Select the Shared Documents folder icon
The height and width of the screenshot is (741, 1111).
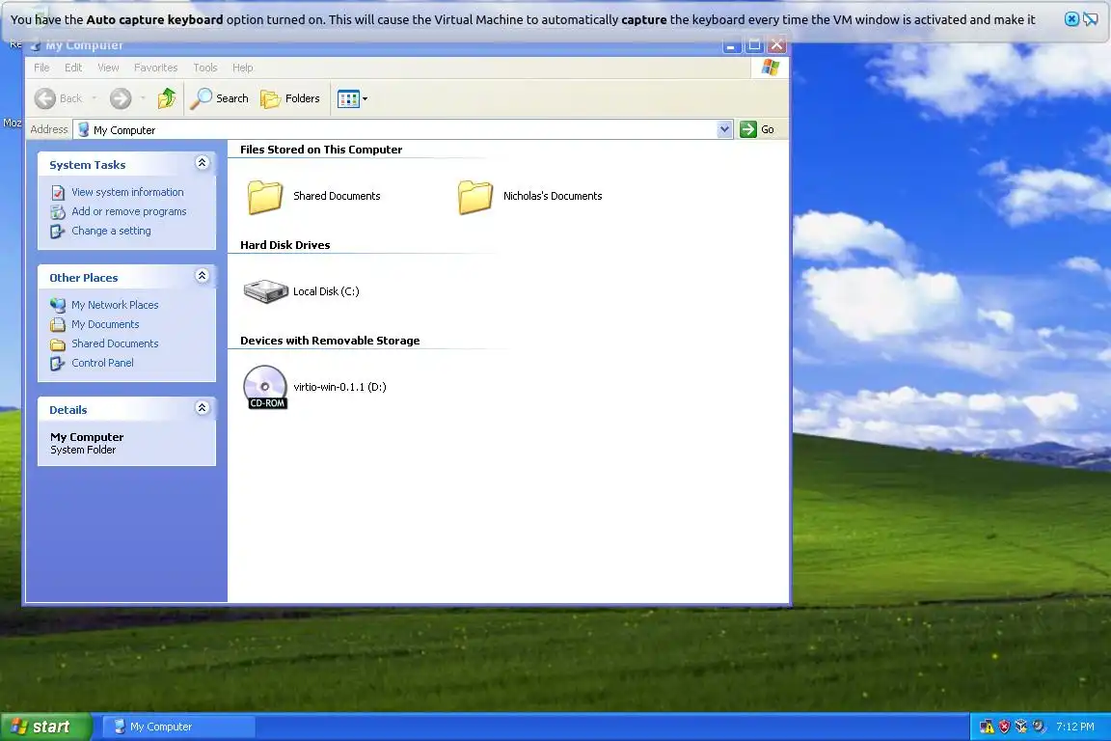tap(265, 197)
